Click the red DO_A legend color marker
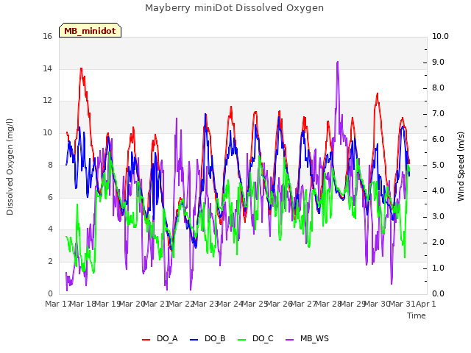This screenshot has height=353, width=471. [x=146, y=340]
